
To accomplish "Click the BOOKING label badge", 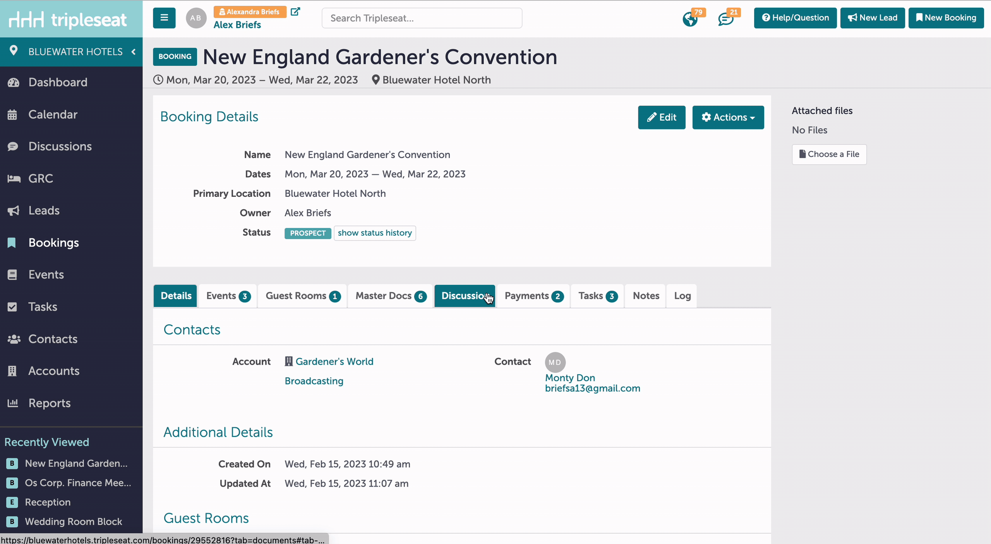I will tap(175, 57).
